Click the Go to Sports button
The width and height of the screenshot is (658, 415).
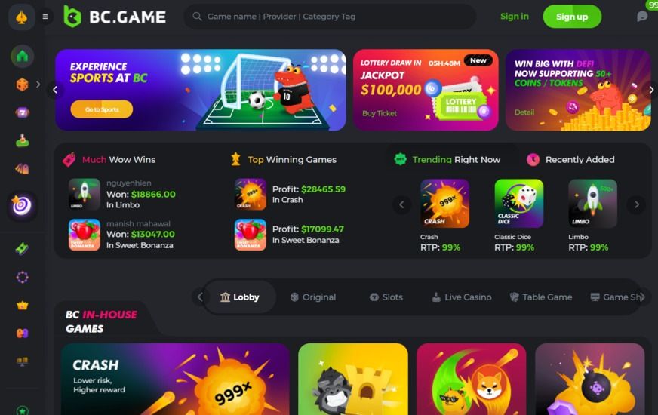tap(102, 109)
